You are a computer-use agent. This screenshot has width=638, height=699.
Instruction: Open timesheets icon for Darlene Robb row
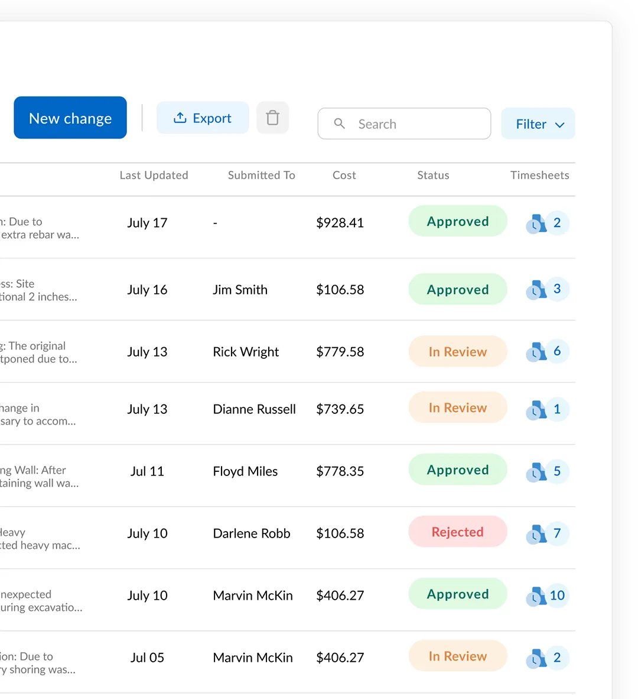[536, 534]
